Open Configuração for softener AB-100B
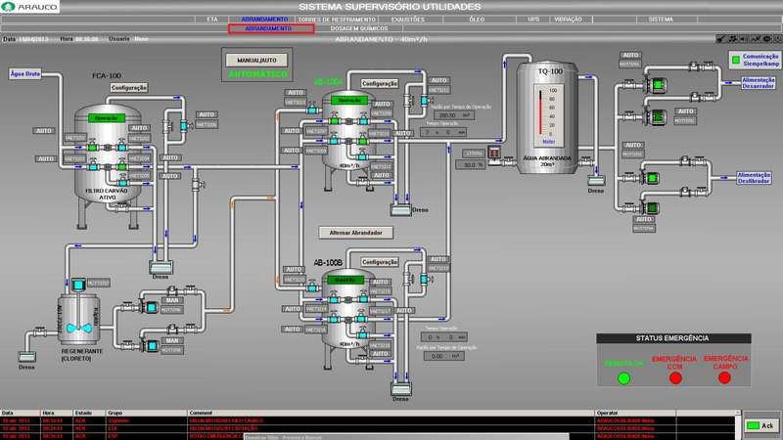This screenshot has height=440, width=783. click(x=380, y=262)
